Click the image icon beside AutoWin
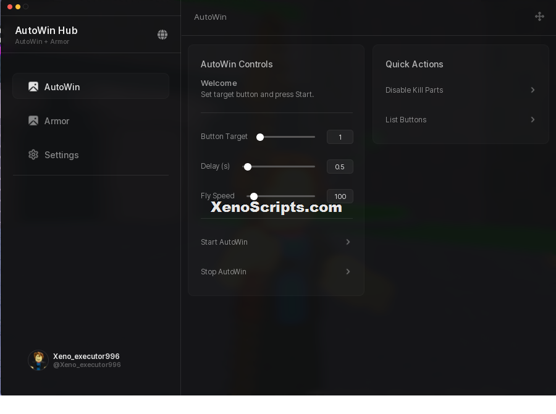This screenshot has width=556, height=414. (33, 87)
